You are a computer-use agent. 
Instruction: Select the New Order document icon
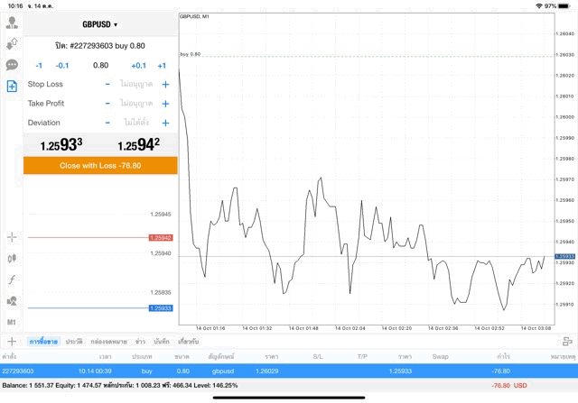click(x=12, y=87)
